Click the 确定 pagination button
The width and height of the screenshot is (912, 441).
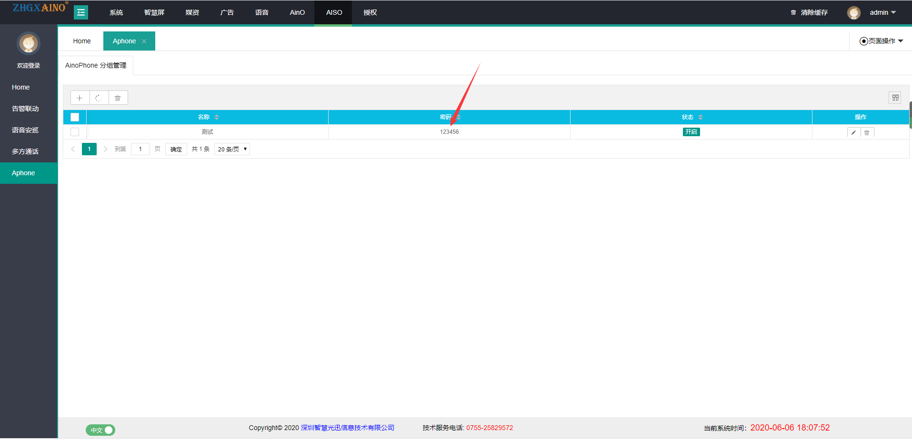pyautogui.click(x=176, y=149)
